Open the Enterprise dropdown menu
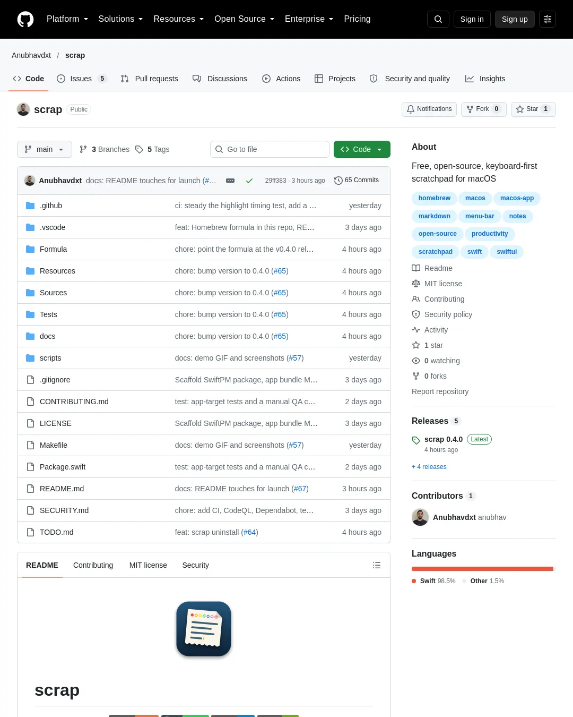The image size is (573, 717). point(309,19)
